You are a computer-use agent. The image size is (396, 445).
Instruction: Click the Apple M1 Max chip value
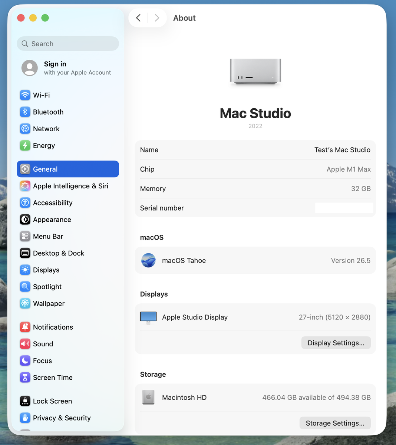point(349,169)
